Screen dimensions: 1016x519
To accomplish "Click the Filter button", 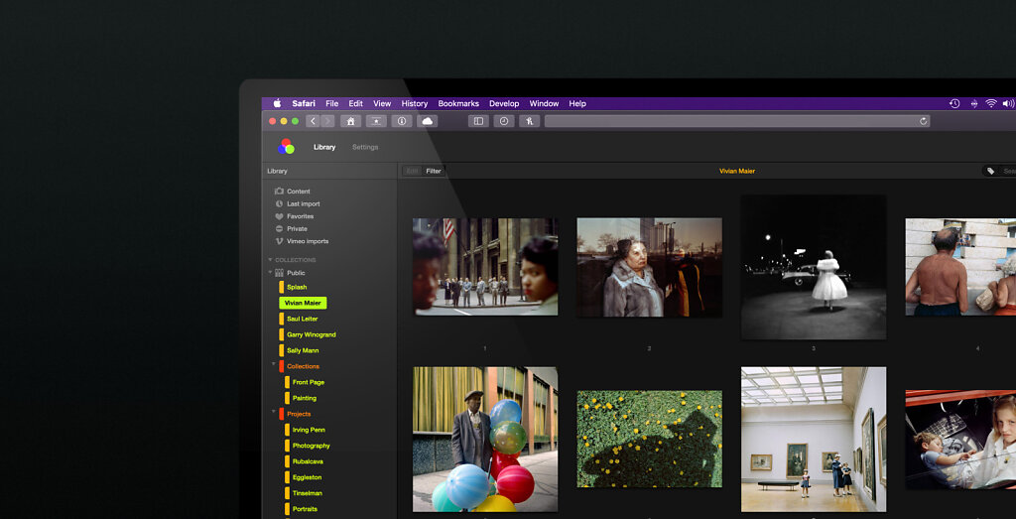I will click(x=434, y=171).
